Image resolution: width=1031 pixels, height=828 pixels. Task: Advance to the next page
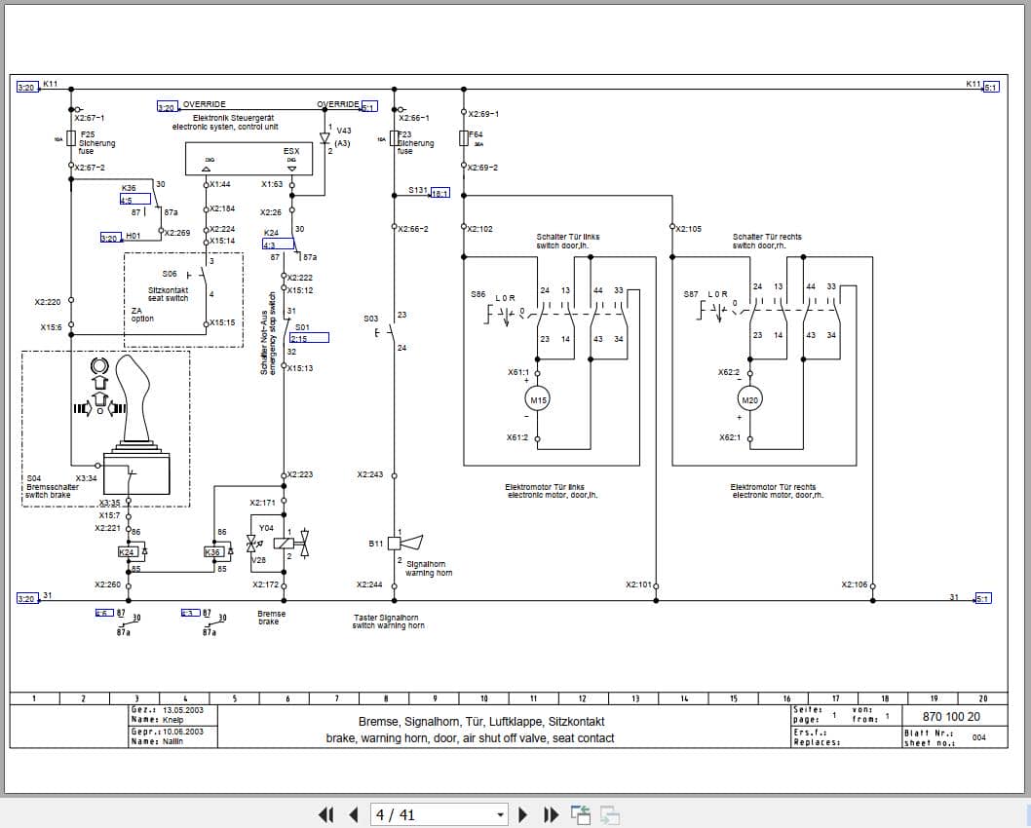click(523, 814)
